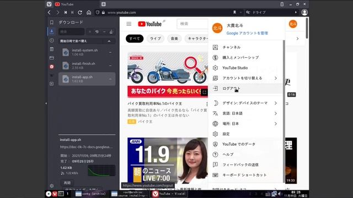Click the rewind history button
This screenshot has height=198, width=353.
66,12
